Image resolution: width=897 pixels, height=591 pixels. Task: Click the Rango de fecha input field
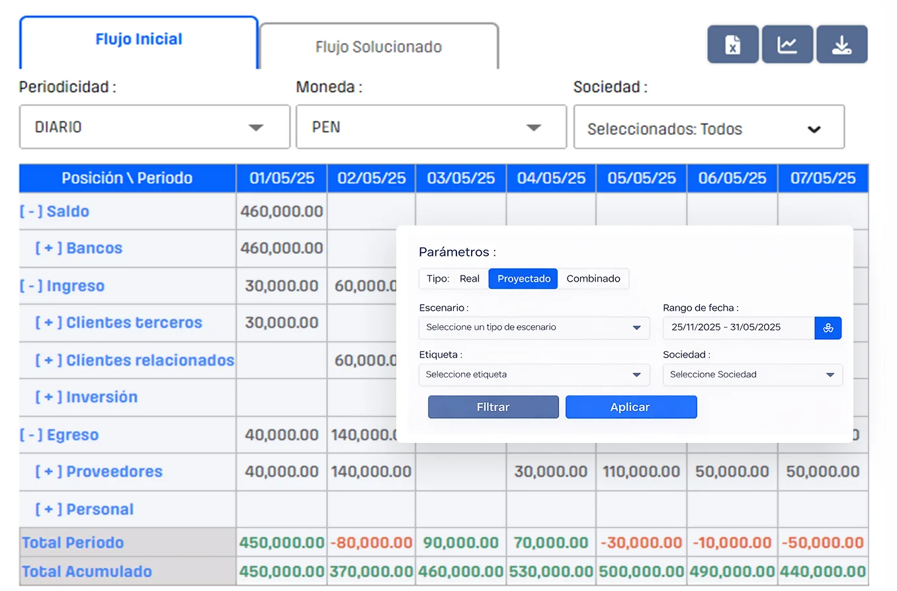point(738,328)
